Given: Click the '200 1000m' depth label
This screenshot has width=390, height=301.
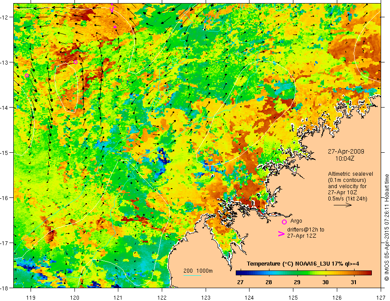Looking at the screenshot, I should (x=198, y=271).
